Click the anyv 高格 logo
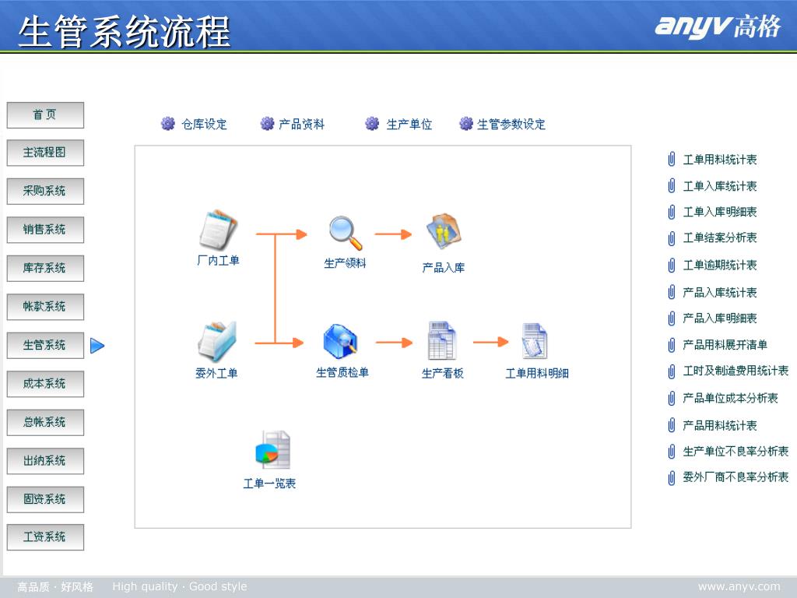The height and width of the screenshot is (598, 797). (x=717, y=26)
